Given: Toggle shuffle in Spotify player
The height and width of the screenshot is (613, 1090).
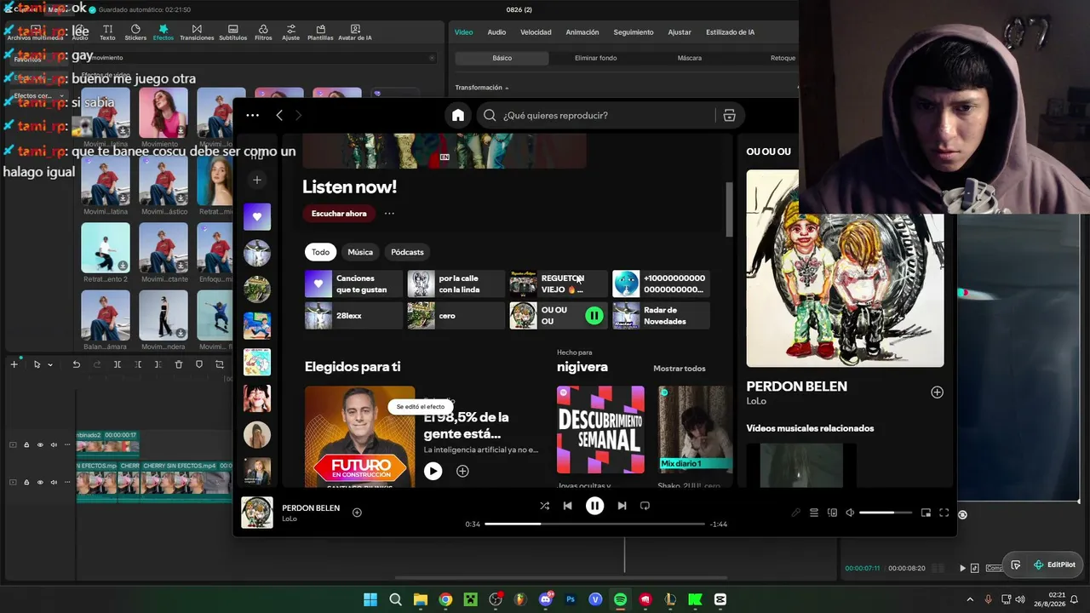Looking at the screenshot, I should (544, 506).
